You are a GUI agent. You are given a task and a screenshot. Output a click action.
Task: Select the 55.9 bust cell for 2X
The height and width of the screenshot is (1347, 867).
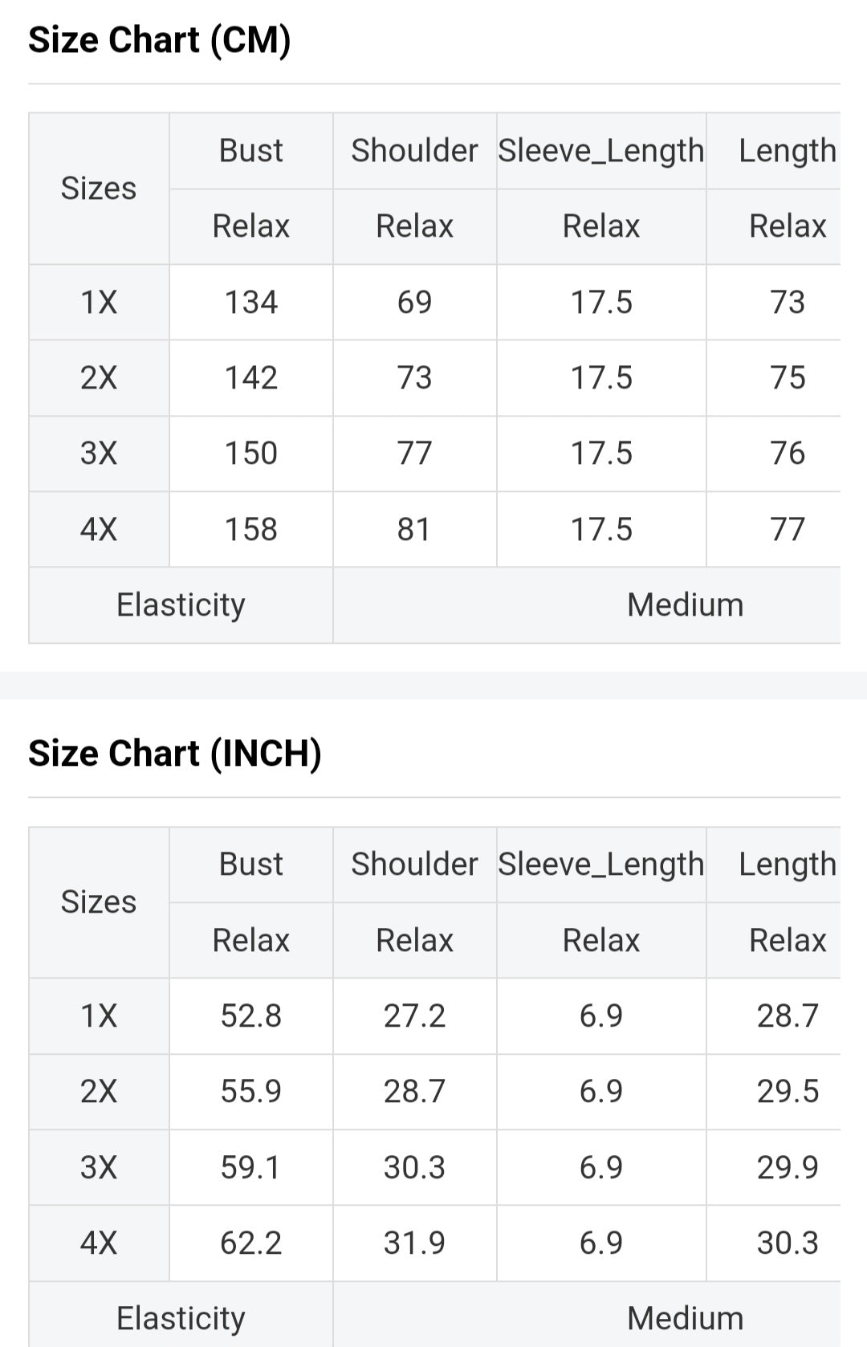click(250, 1092)
